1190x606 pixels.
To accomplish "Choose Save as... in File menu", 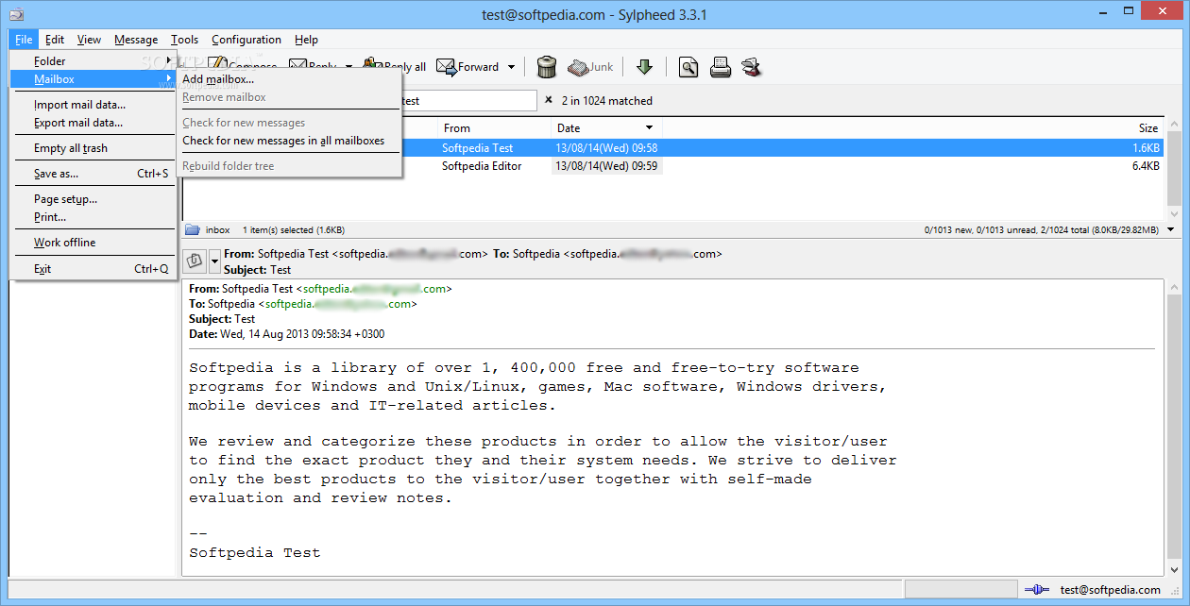I will (x=93, y=174).
